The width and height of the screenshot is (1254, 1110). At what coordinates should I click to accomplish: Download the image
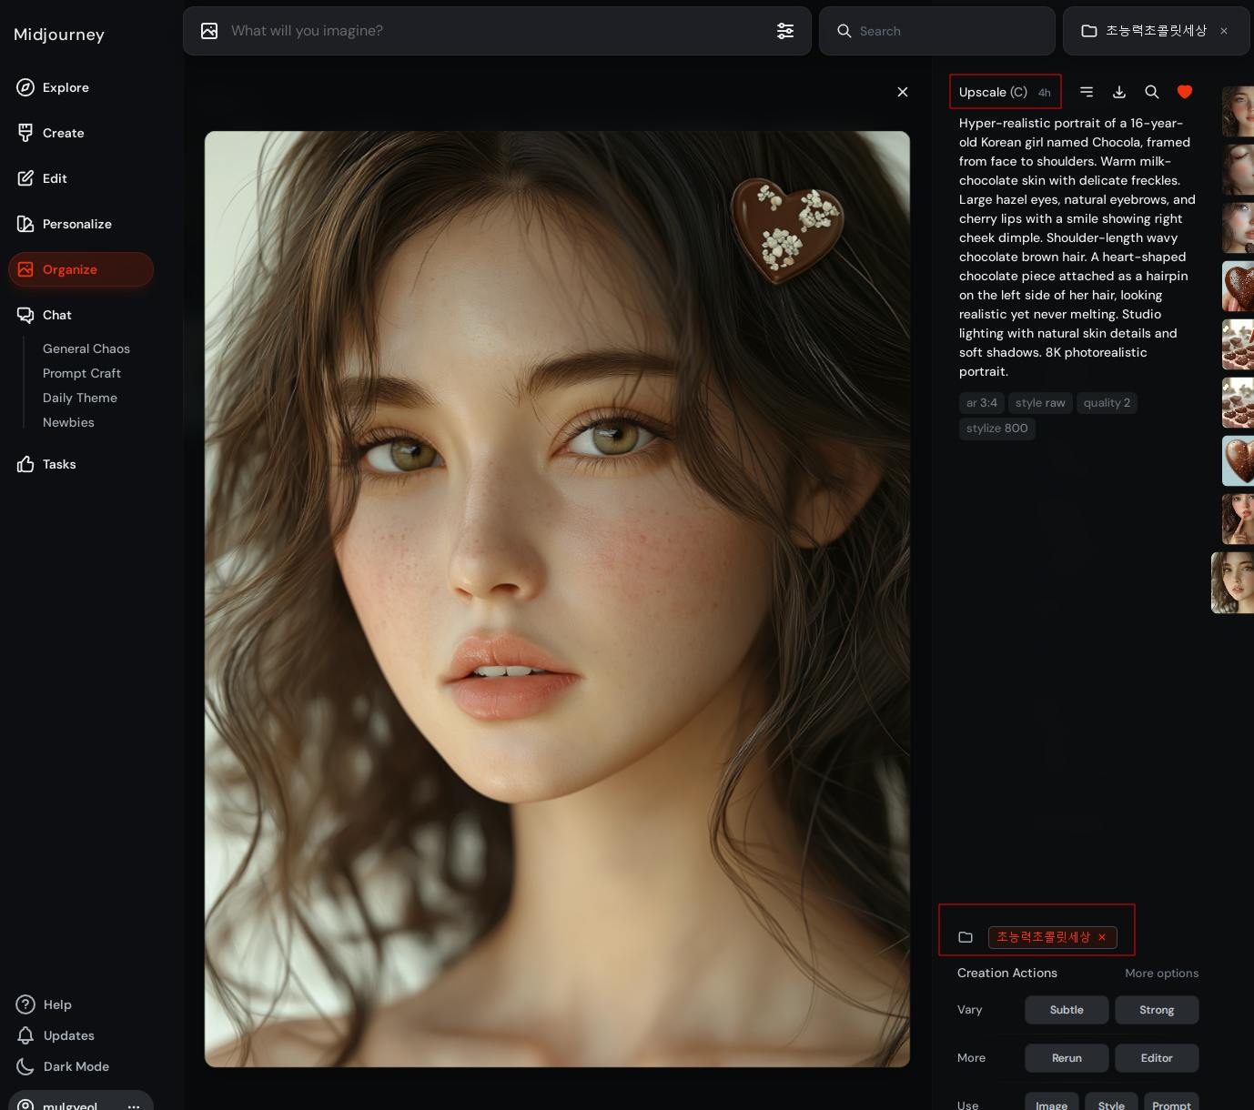[1119, 92]
